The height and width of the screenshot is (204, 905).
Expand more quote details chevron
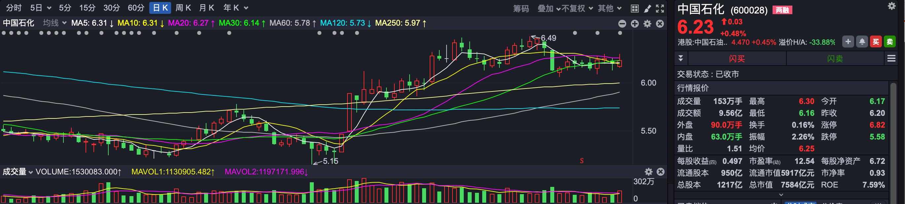coord(781,194)
